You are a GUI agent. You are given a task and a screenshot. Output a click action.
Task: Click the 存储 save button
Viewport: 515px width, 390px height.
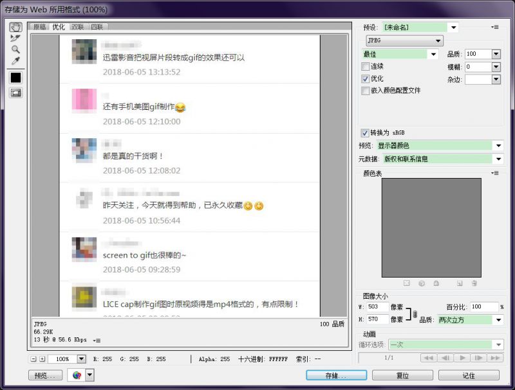[336, 375]
